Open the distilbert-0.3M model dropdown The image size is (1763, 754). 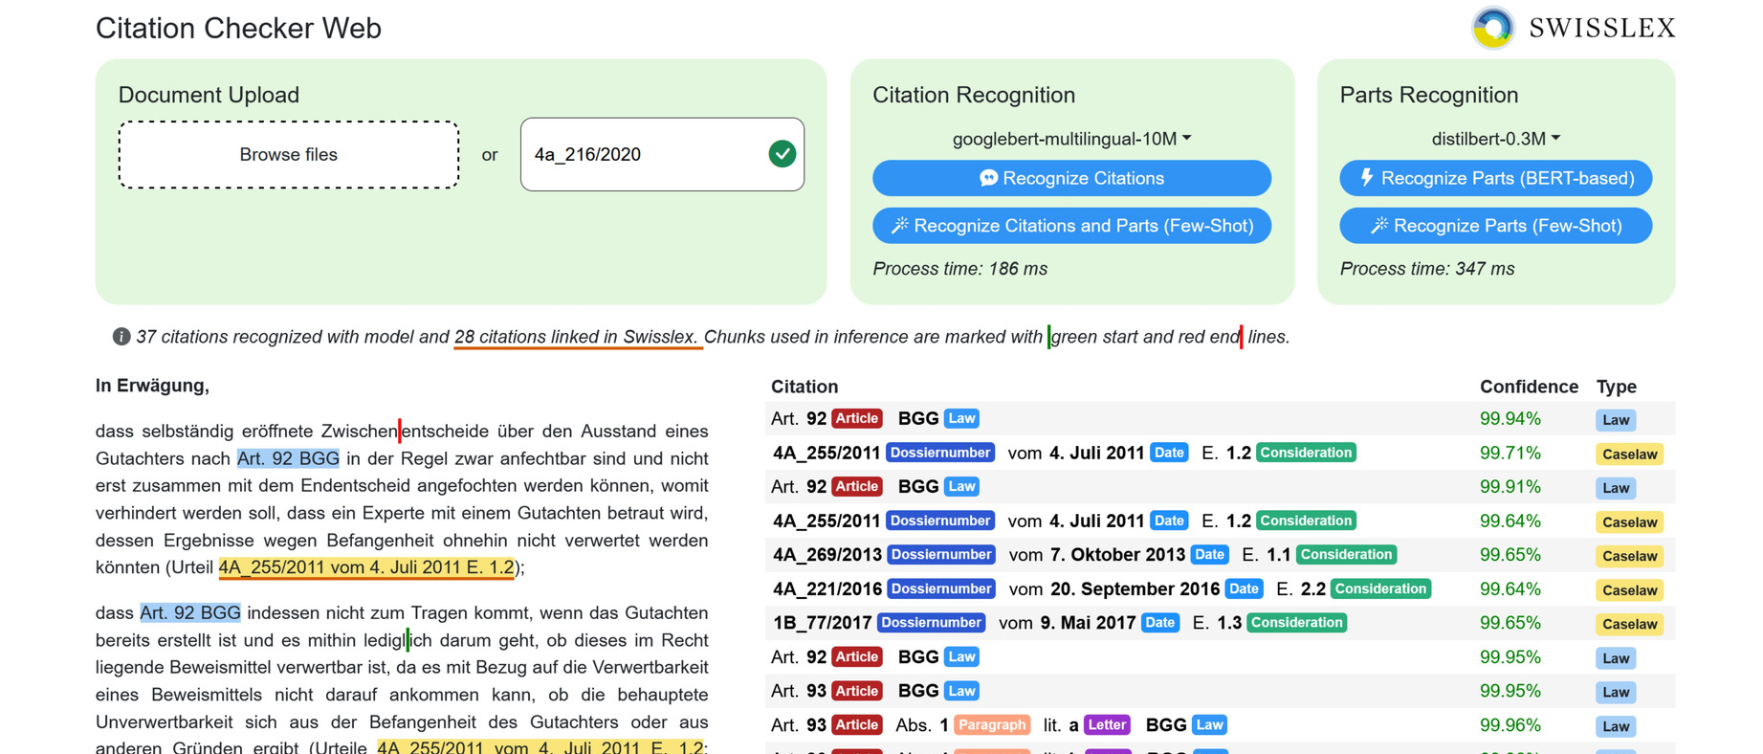tap(1495, 139)
